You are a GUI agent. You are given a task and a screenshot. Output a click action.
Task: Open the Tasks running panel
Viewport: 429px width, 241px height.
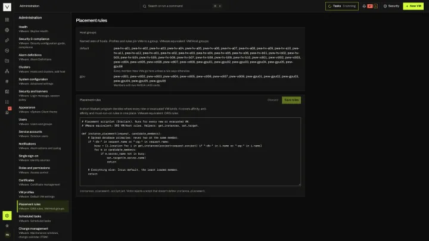point(342,6)
